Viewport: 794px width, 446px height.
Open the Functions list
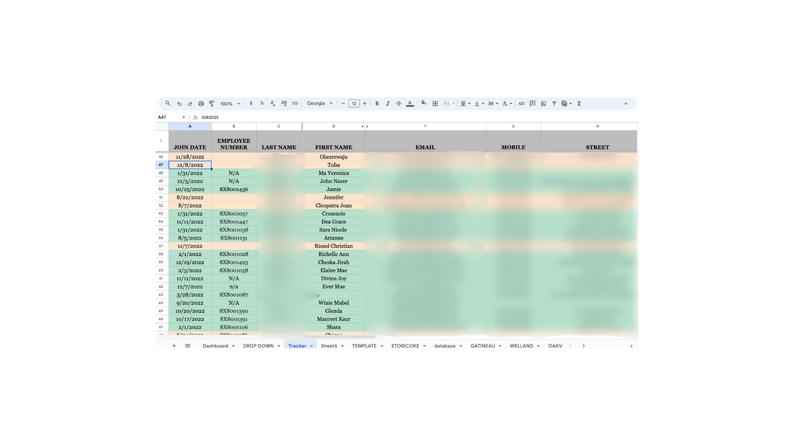tap(579, 103)
